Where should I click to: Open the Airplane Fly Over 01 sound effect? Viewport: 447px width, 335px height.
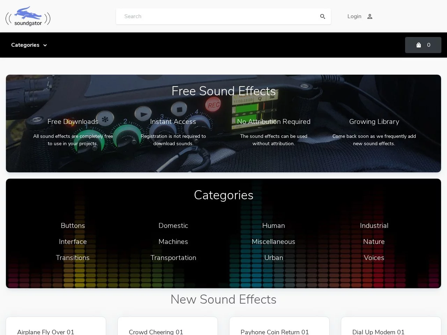[x=45, y=332]
